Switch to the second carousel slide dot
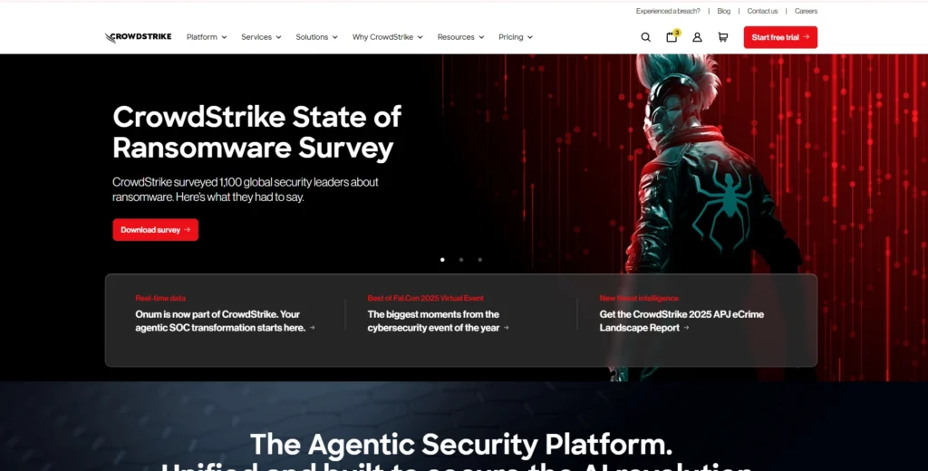 point(461,260)
